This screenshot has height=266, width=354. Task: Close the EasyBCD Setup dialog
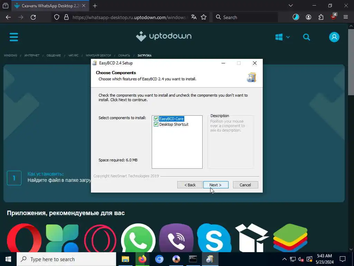click(x=255, y=63)
